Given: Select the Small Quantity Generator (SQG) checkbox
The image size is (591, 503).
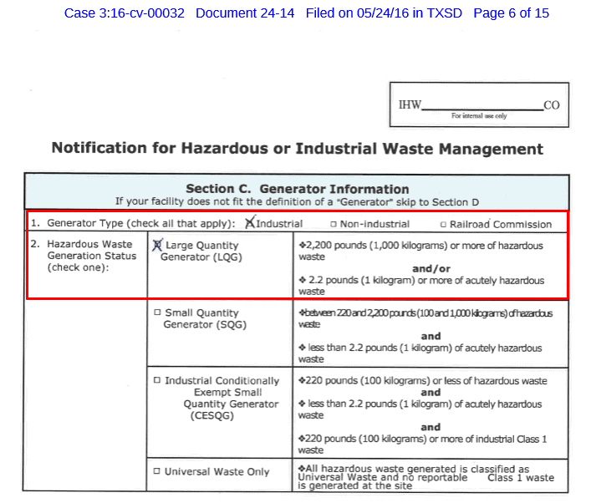Looking at the screenshot, I should pos(156,313).
